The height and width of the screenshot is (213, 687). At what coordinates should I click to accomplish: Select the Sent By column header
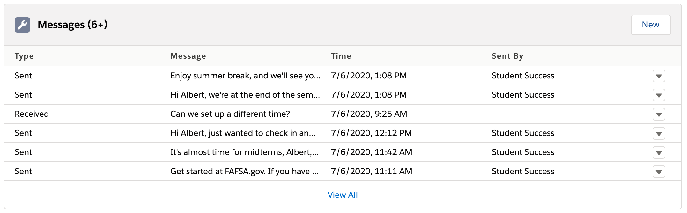507,56
